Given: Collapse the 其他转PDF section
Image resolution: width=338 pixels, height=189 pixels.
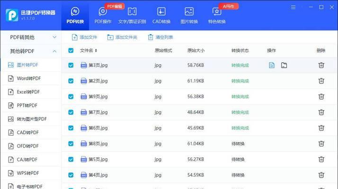Looking at the screenshot, I should point(31,51).
